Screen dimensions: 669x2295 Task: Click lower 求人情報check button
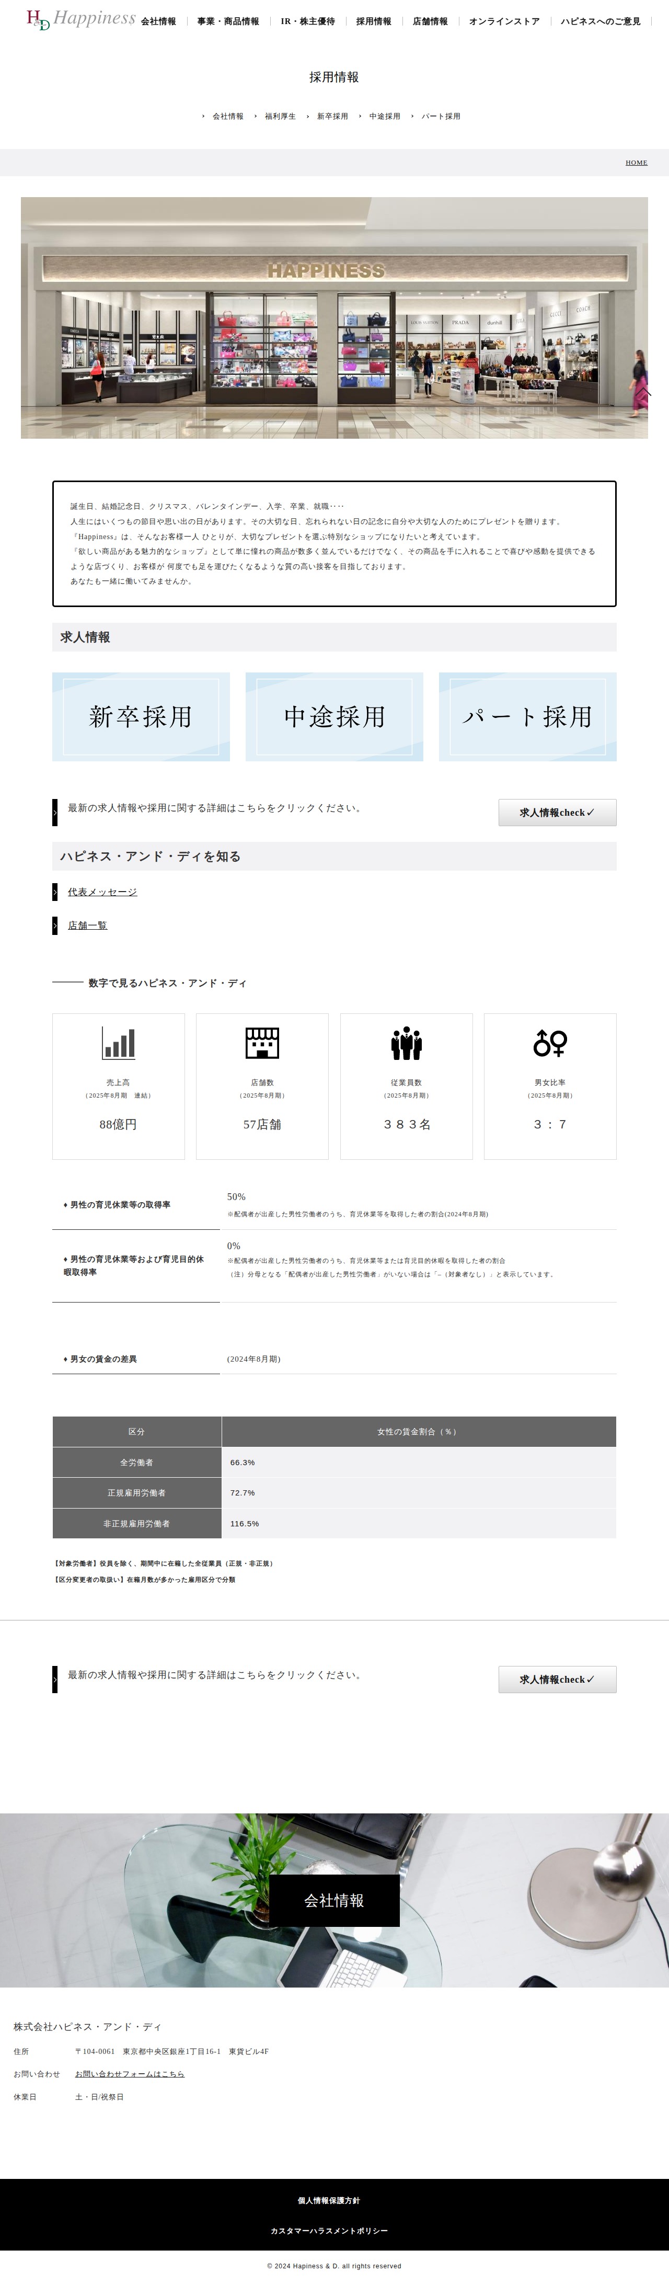pyautogui.click(x=557, y=1680)
